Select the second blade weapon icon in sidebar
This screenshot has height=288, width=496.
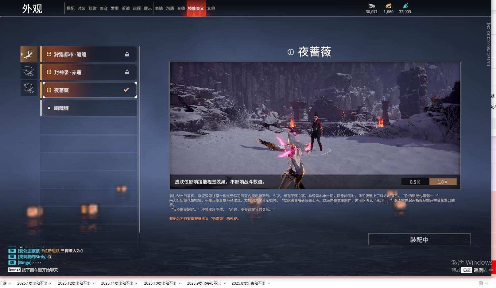point(29,71)
